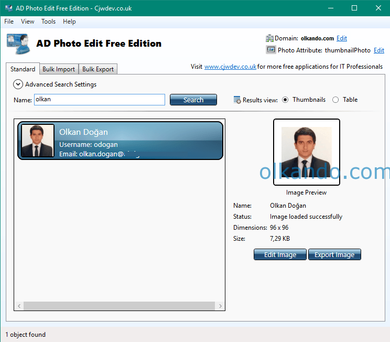Click in the Name search field
The height and width of the screenshot is (342, 390).
[100, 100]
